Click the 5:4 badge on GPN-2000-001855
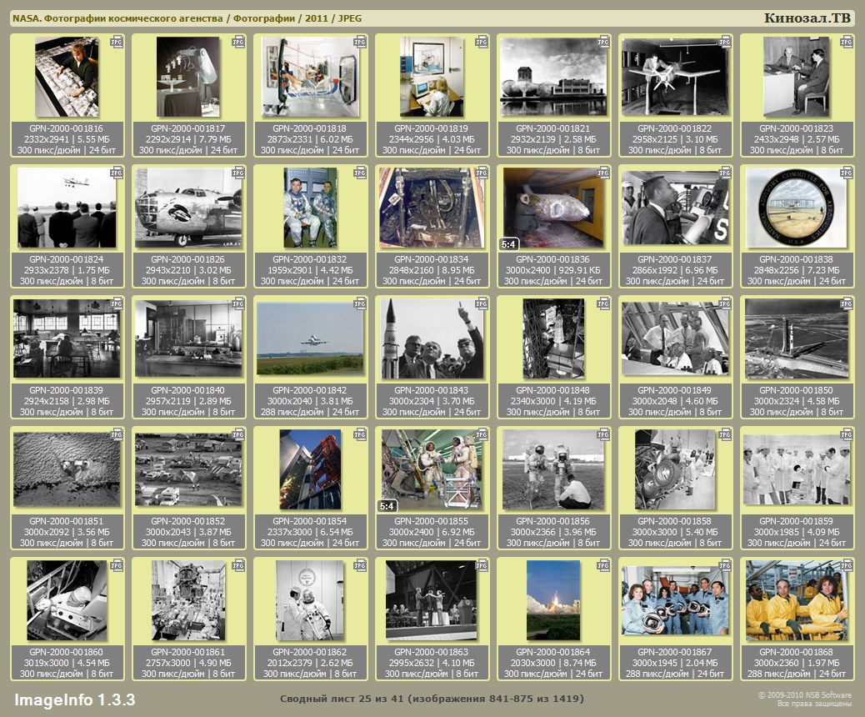The image size is (865, 717). click(387, 506)
